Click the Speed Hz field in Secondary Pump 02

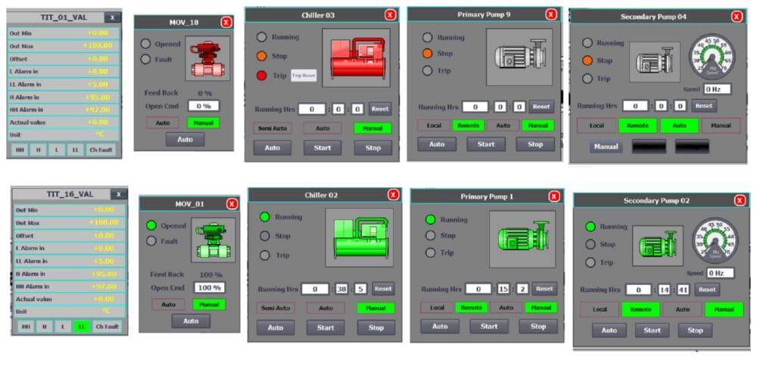pyautogui.click(x=720, y=272)
